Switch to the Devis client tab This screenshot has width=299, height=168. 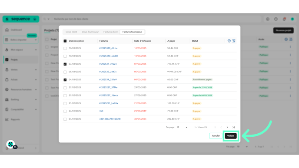pyautogui.click(x=71, y=32)
